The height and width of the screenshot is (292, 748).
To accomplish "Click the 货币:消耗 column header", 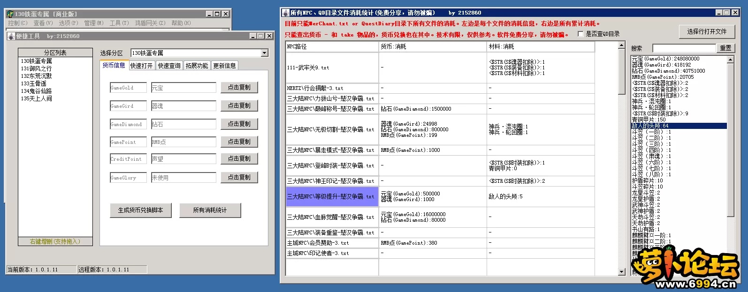I will 433,47.
